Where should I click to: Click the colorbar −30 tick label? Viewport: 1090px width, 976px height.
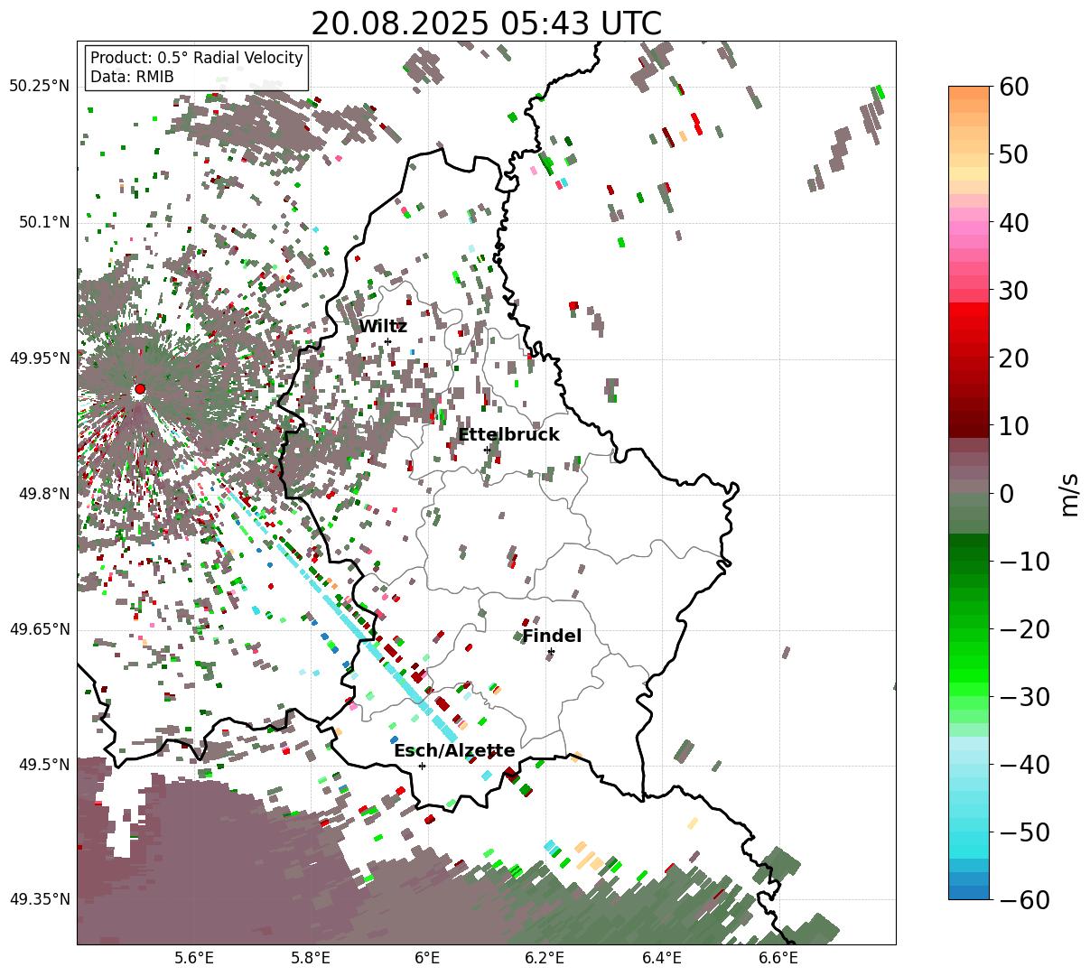1024,696
